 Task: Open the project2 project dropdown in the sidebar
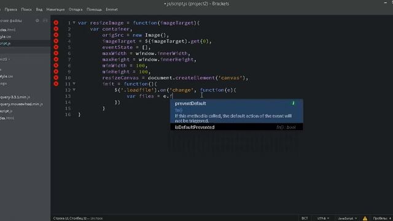(5, 59)
